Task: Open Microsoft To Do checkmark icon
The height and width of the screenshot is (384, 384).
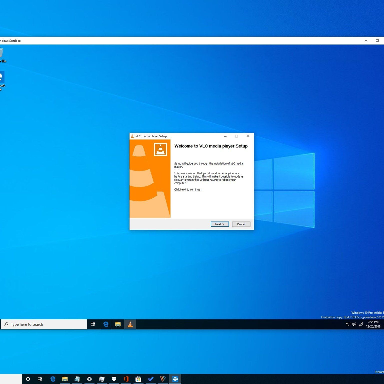Action: 151,379
